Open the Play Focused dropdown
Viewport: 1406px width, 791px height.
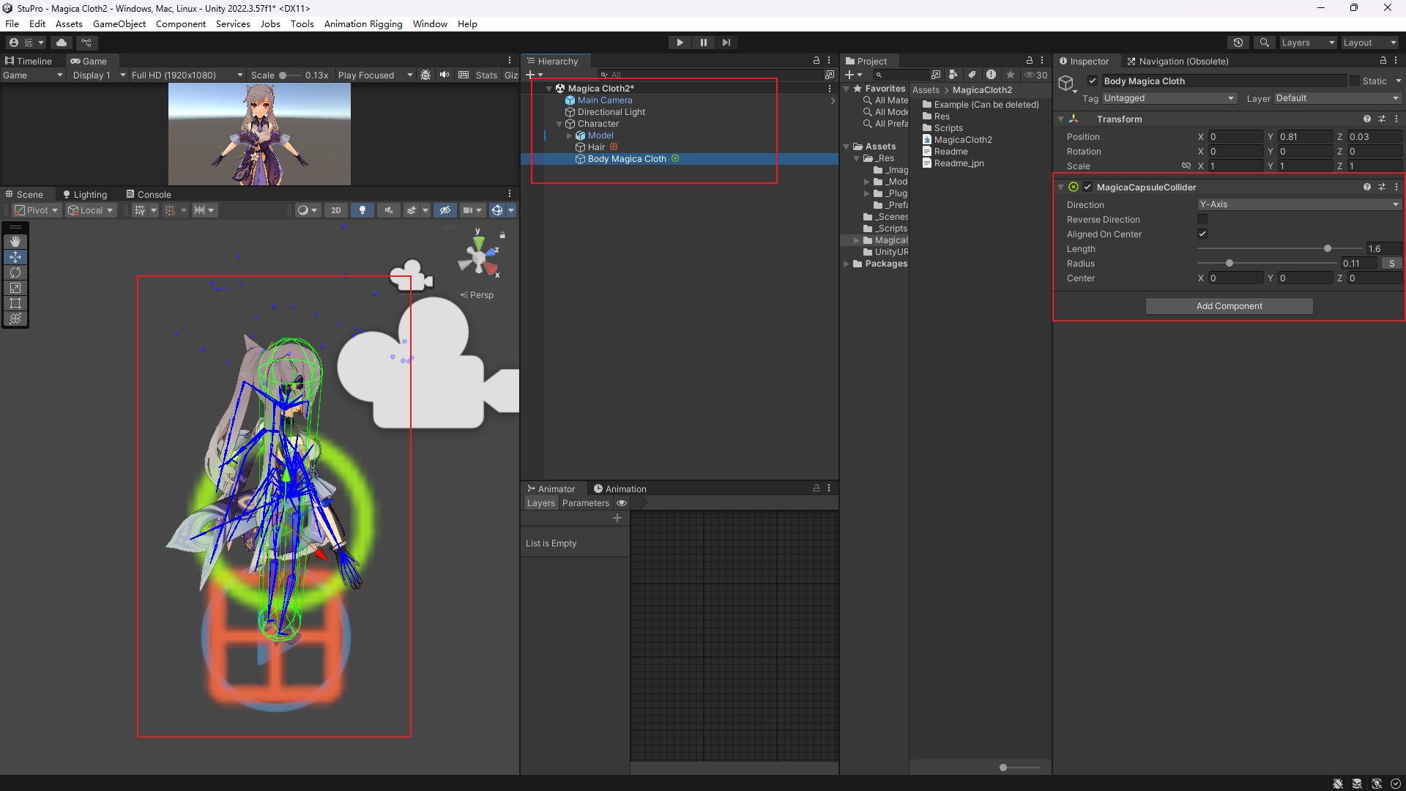click(x=375, y=75)
